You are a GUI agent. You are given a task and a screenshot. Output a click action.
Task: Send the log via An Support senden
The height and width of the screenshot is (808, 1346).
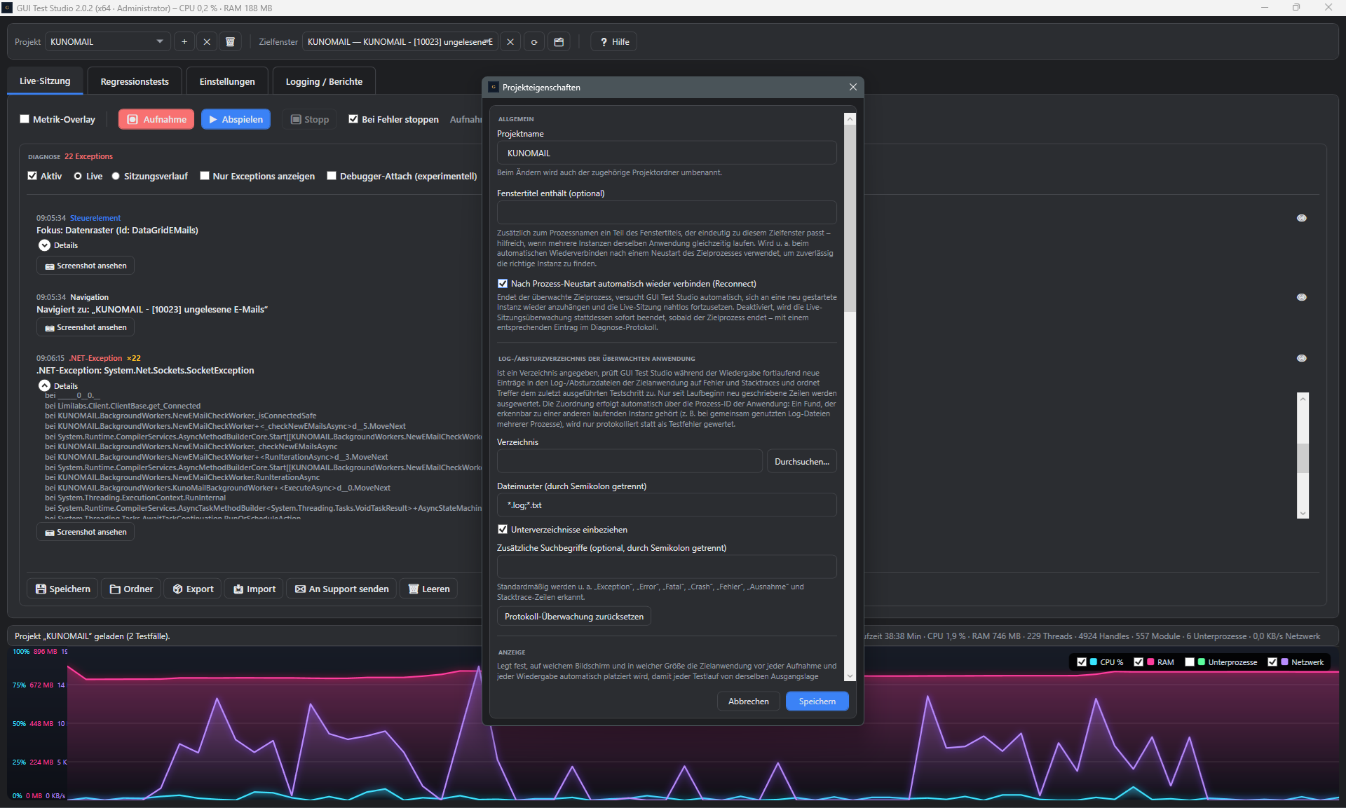click(341, 589)
